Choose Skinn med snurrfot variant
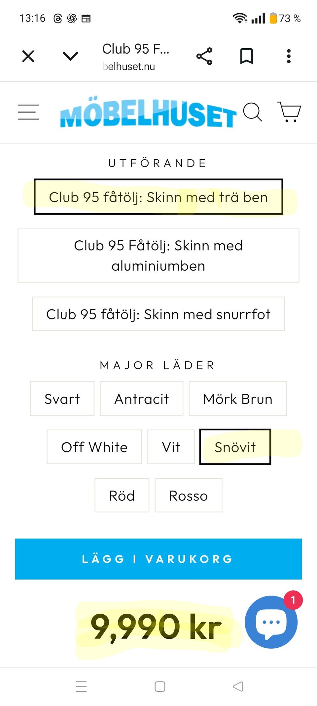 158,314
